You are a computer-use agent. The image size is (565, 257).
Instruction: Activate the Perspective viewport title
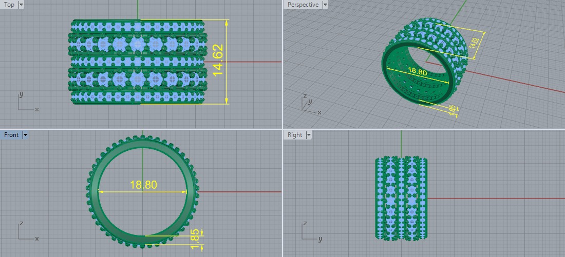[303, 5]
